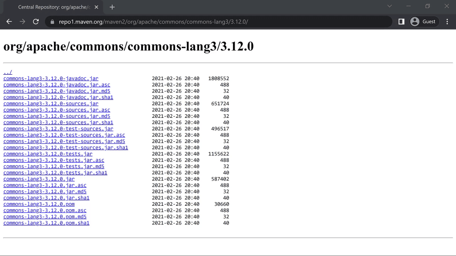The height and width of the screenshot is (256, 456).
Task: Go to parent directory ../ link
Action: pyautogui.click(x=8, y=72)
